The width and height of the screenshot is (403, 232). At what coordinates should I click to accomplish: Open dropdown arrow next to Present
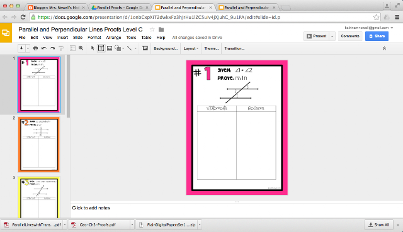click(x=332, y=36)
